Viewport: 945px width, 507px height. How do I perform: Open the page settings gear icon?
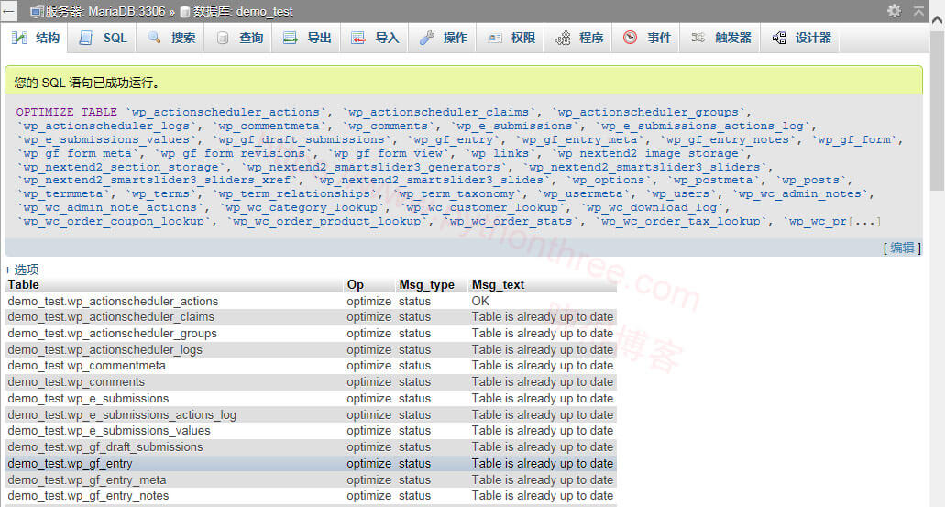[x=895, y=10]
